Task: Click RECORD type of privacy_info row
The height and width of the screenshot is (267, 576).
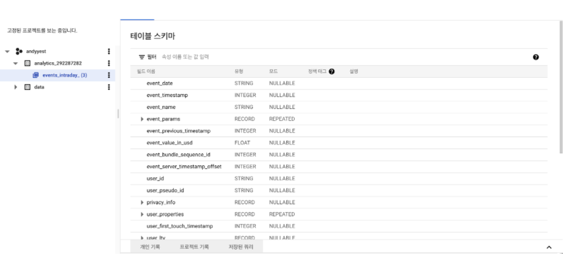Action: point(244,202)
